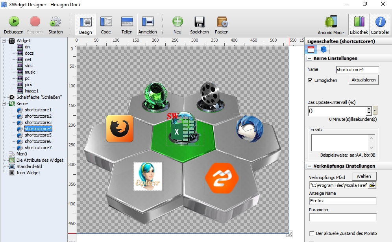Viewport: 392px width, 242px height.
Task: Select the docs image item
Action: tap(29, 53)
